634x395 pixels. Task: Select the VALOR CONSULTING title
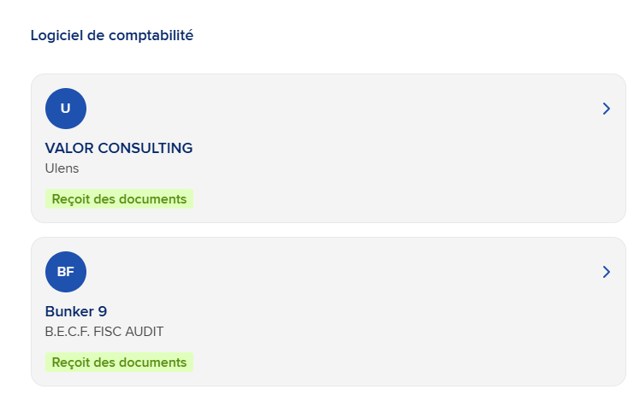coord(119,148)
